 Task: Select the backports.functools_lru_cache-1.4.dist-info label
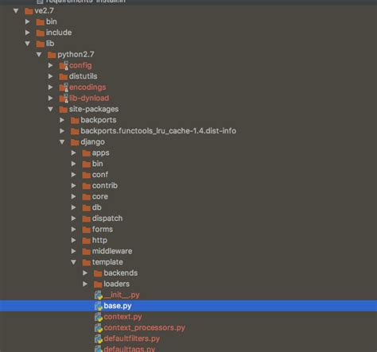(x=158, y=131)
